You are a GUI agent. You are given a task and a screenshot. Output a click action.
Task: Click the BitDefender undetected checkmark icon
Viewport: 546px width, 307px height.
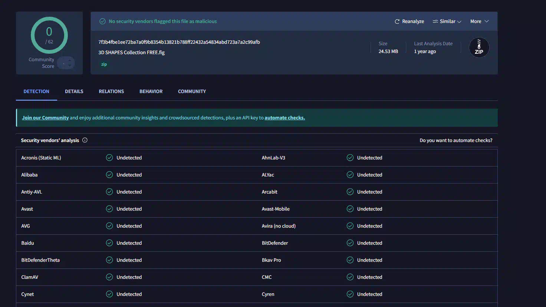(350, 243)
